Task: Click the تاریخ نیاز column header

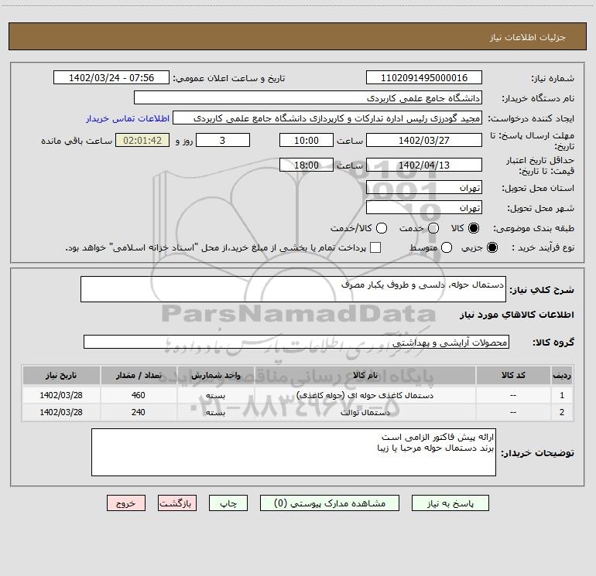Action: pos(61,375)
